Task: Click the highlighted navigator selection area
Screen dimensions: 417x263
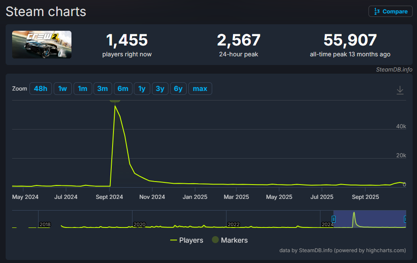Action: 370,219
